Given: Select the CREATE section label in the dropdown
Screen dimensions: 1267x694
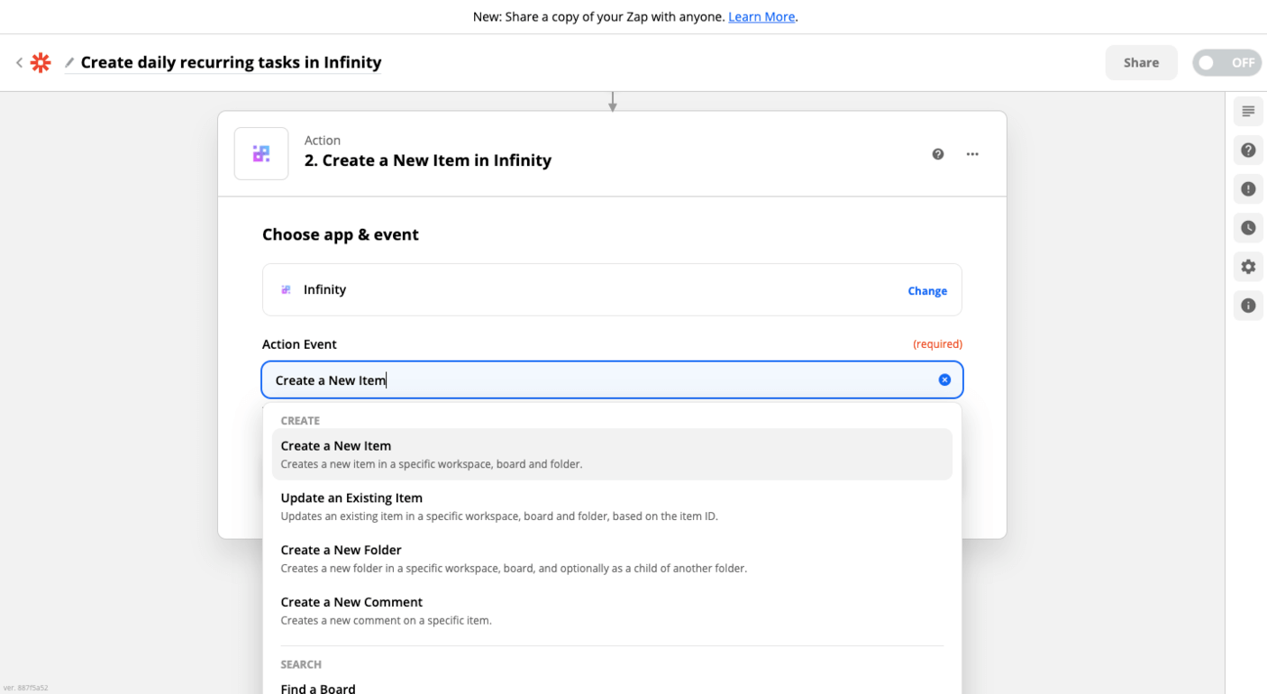Looking at the screenshot, I should coord(300,421).
